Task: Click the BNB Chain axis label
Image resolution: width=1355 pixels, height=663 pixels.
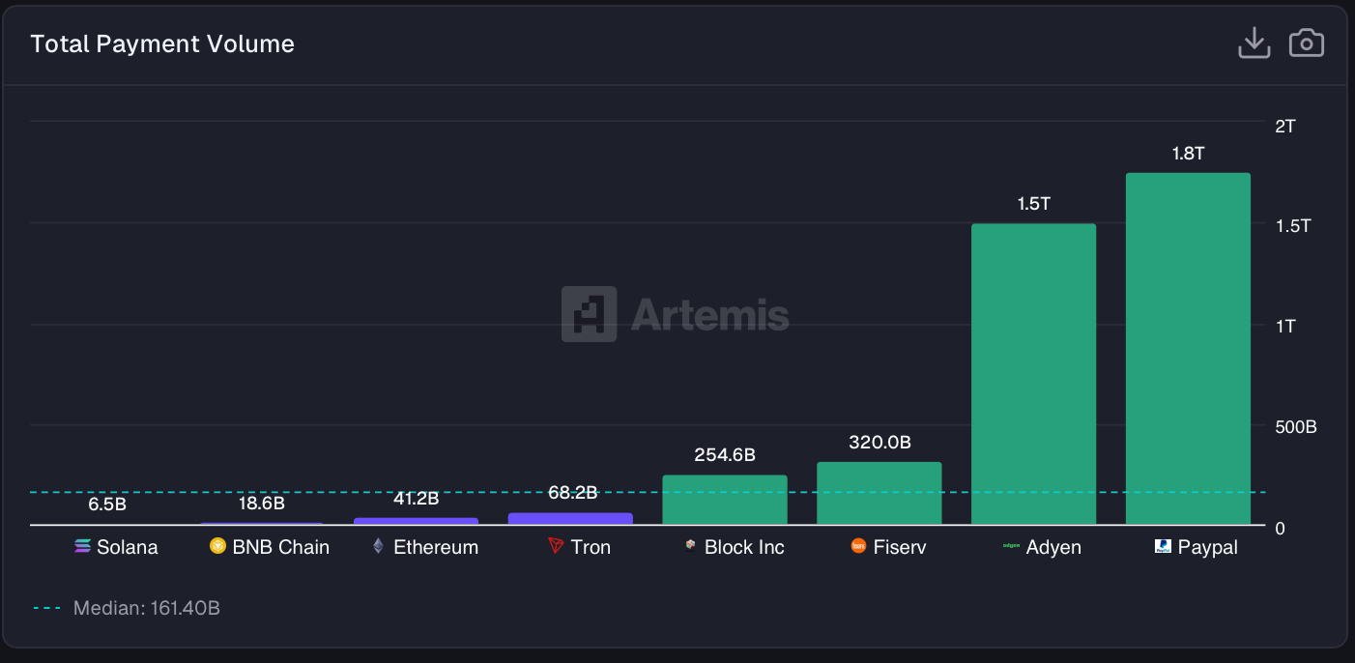Action: pyautogui.click(x=281, y=547)
